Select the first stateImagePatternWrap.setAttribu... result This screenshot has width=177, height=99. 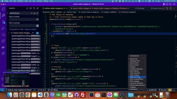pyautogui.click(x=26, y=36)
